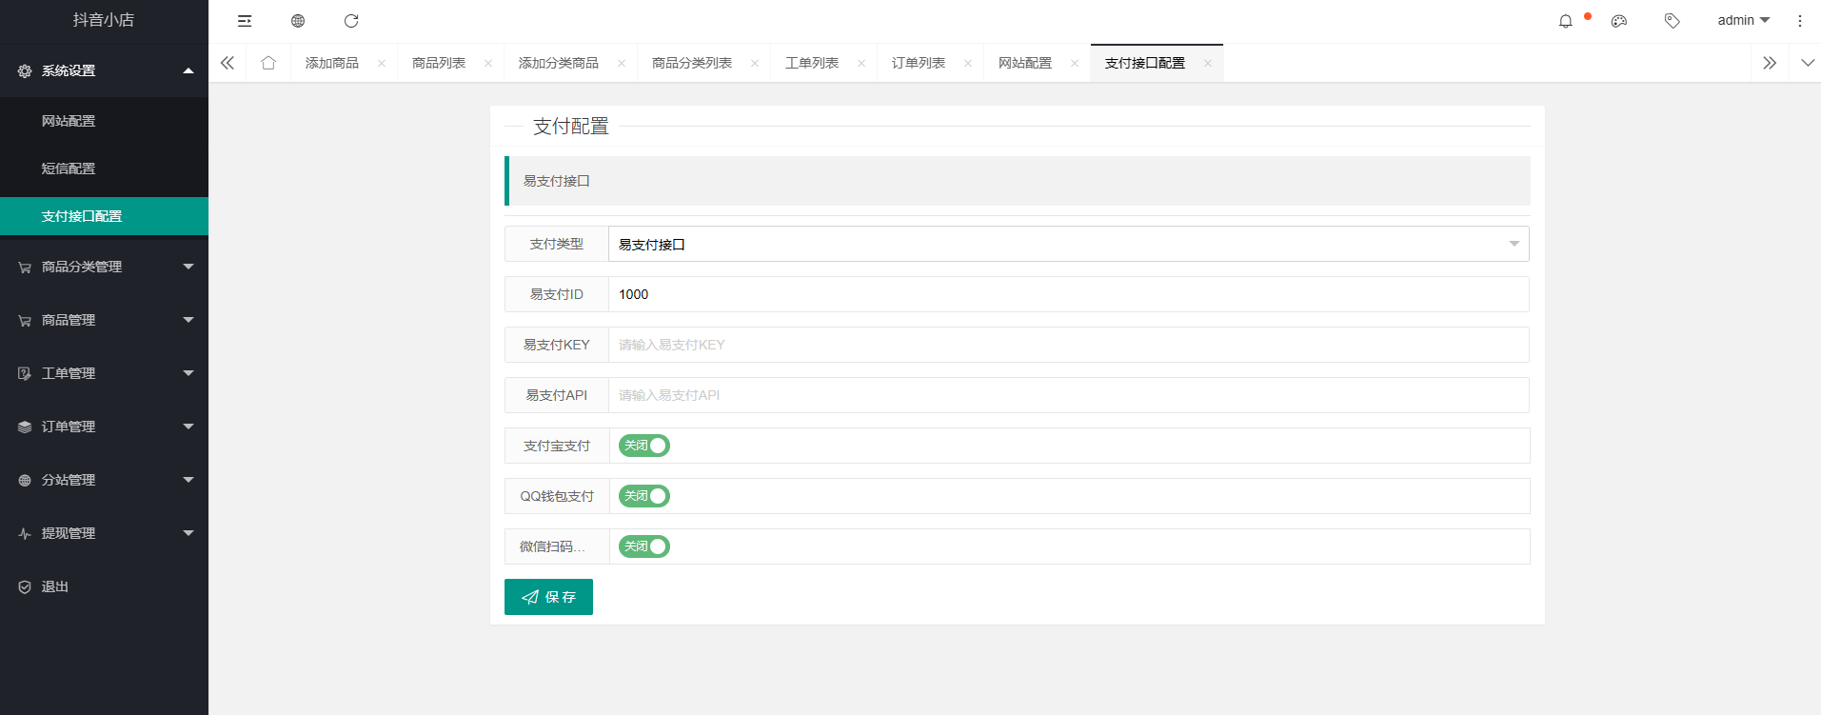Collapse sidebar with the menu fold icon
This screenshot has width=1821, height=715.
point(245,21)
